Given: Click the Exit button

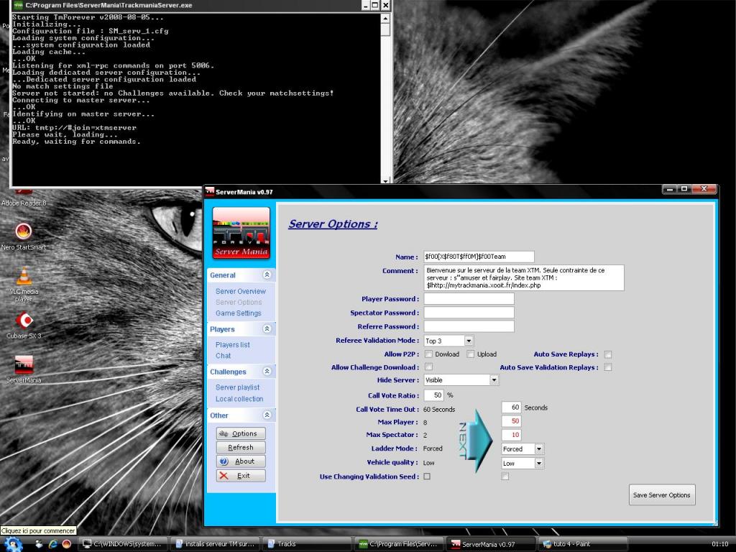Looking at the screenshot, I should 241,476.
